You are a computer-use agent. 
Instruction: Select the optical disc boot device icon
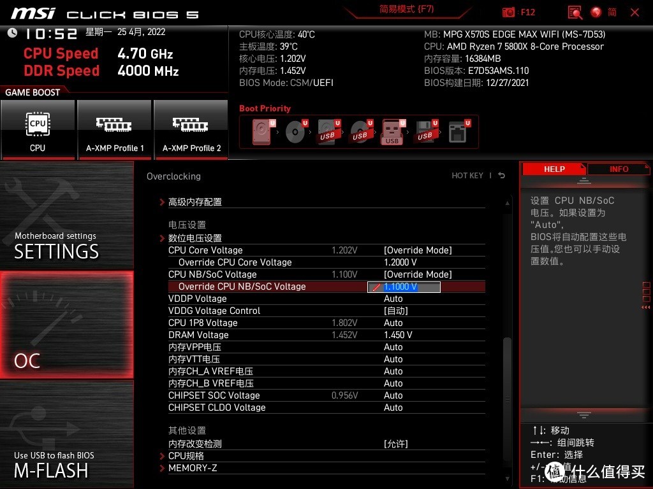(296, 131)
